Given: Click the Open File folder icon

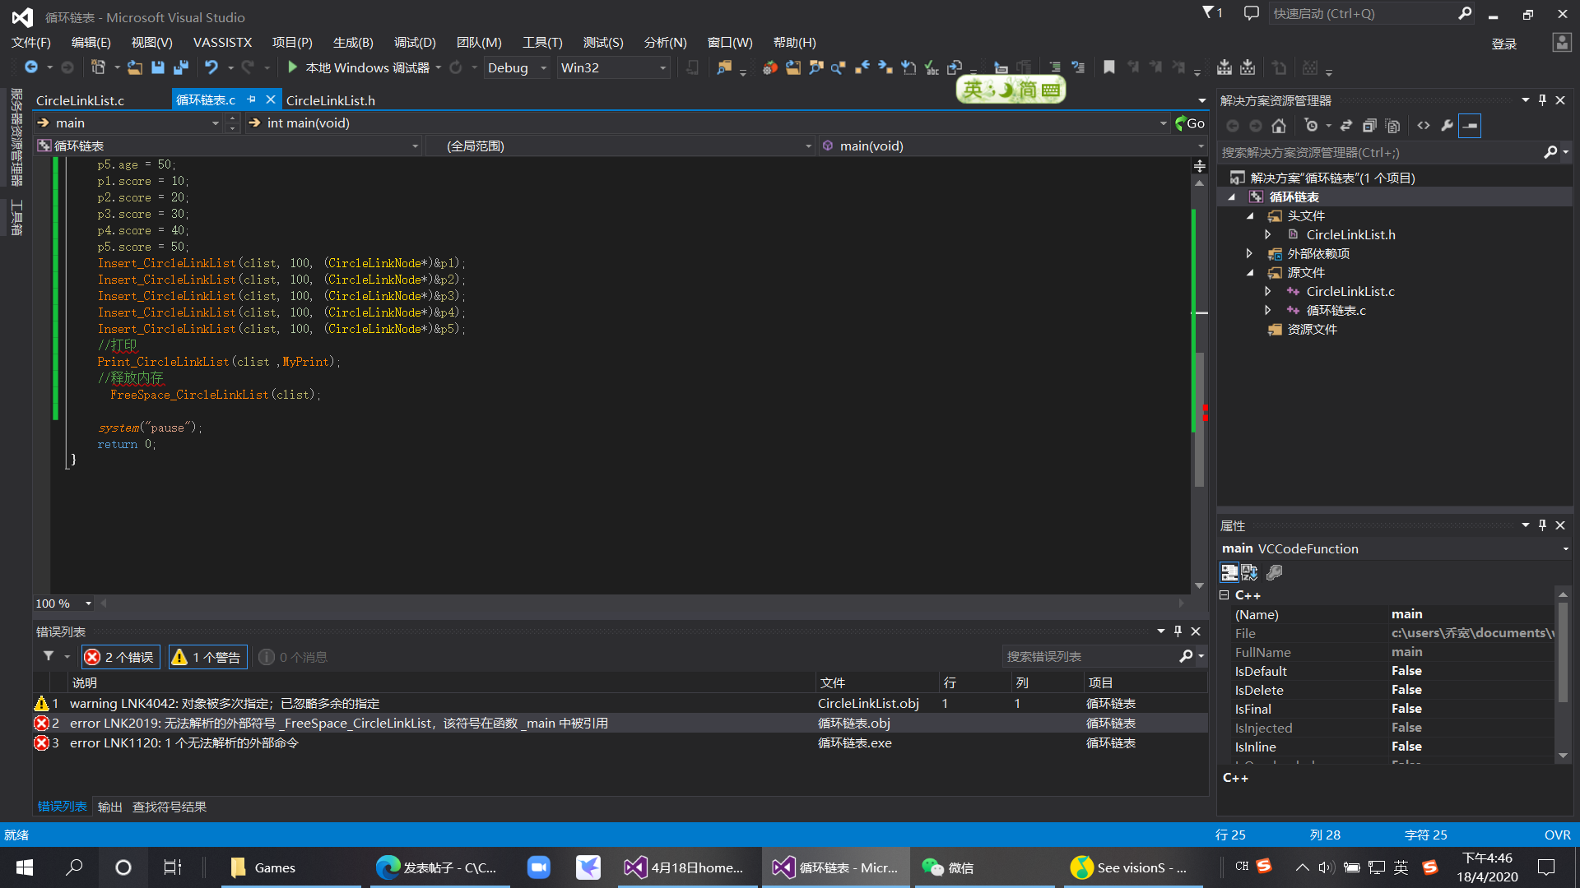Looking at the screenshot, I should (x=135, y=67).
